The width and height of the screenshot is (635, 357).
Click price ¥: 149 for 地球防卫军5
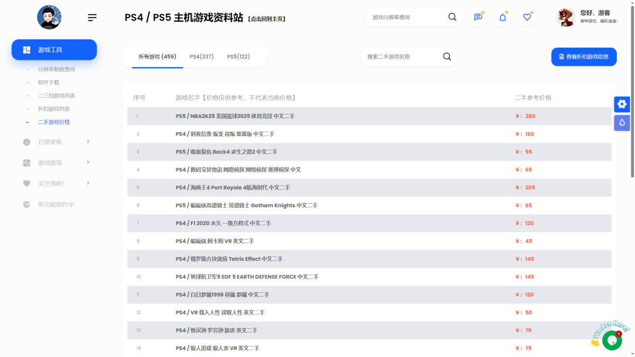525,277
